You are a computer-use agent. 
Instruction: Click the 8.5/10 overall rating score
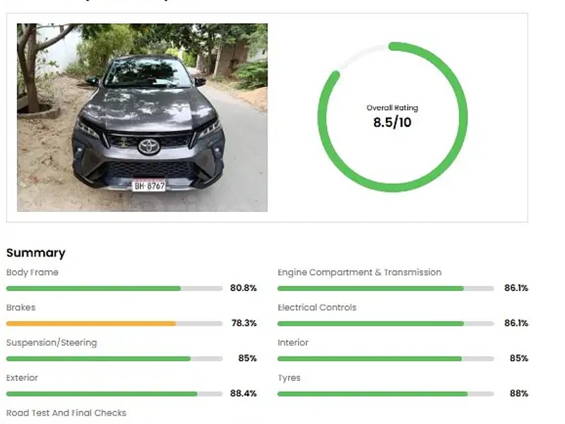(392, 122)
